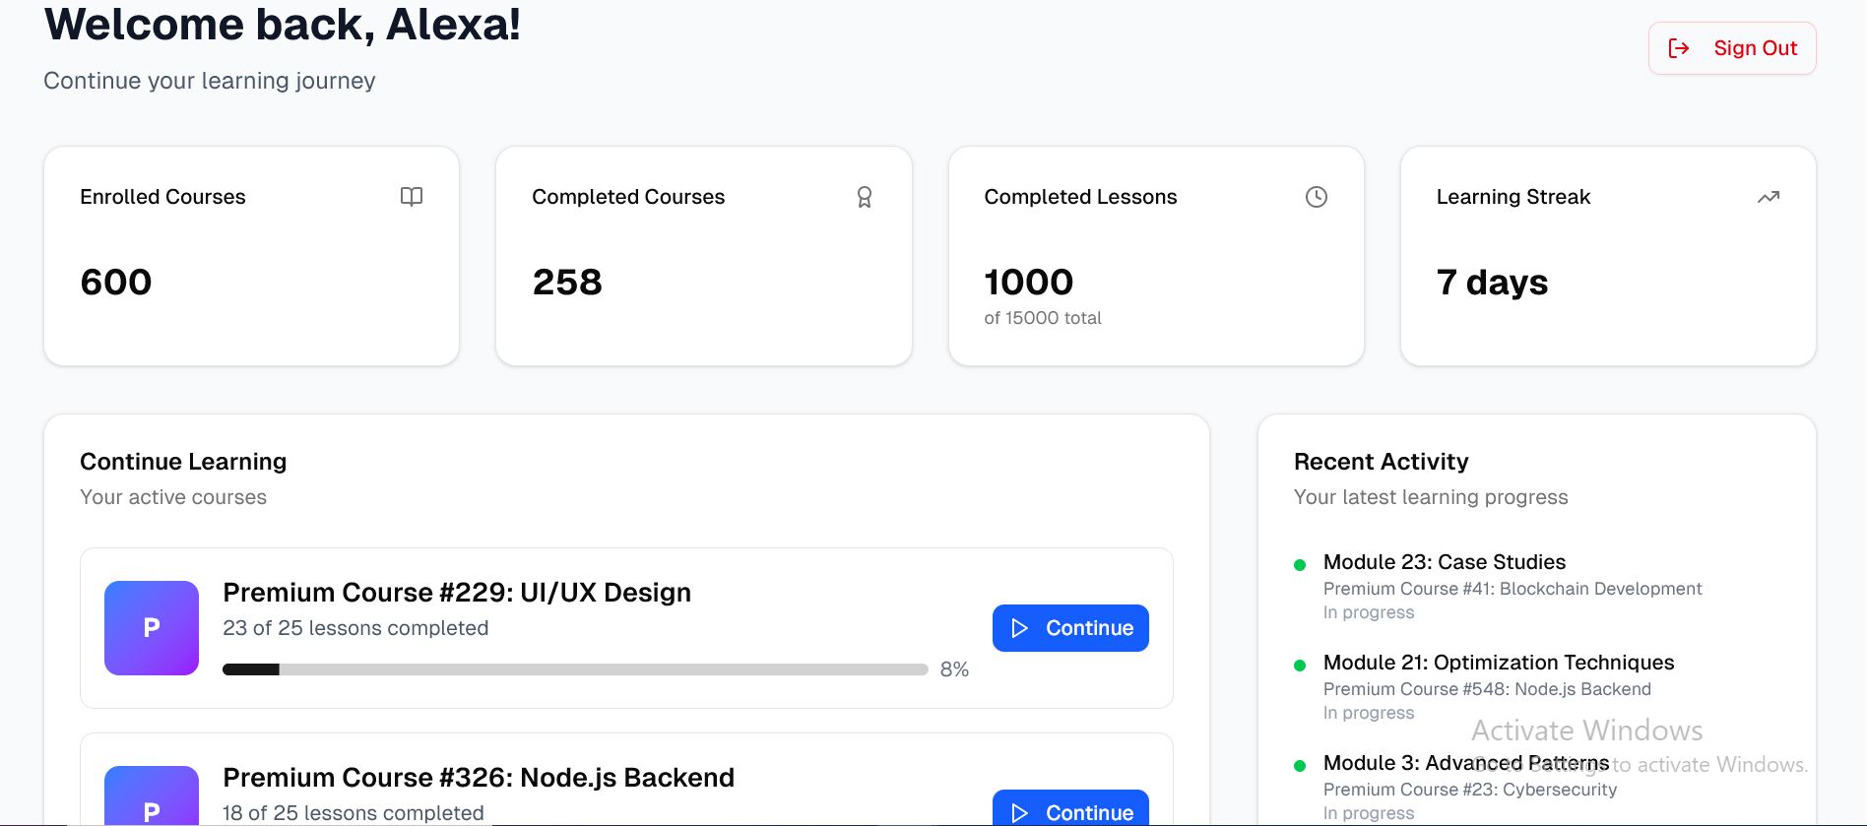Screen dimensions: 1867x826
Task: Click 'In progress' status under Module 23
Action: [1369, 612]
